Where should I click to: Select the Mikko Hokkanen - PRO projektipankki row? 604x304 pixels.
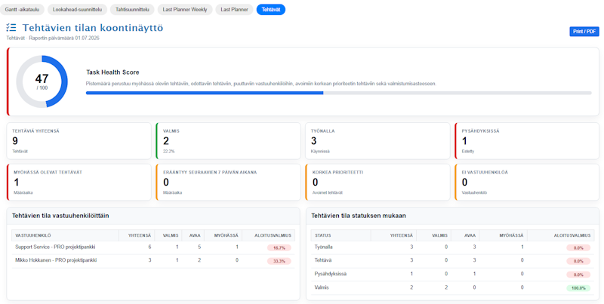coord(153,261)
